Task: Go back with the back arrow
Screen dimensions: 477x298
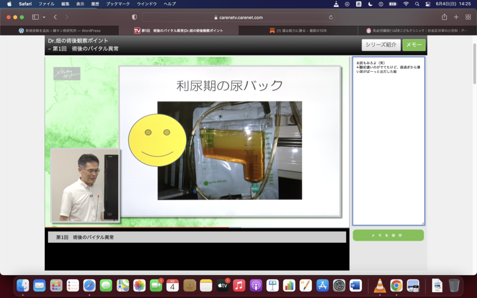Action: 55,17
